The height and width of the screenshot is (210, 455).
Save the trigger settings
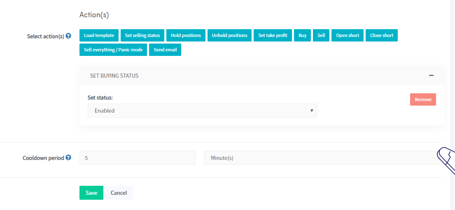coord(91,193)
